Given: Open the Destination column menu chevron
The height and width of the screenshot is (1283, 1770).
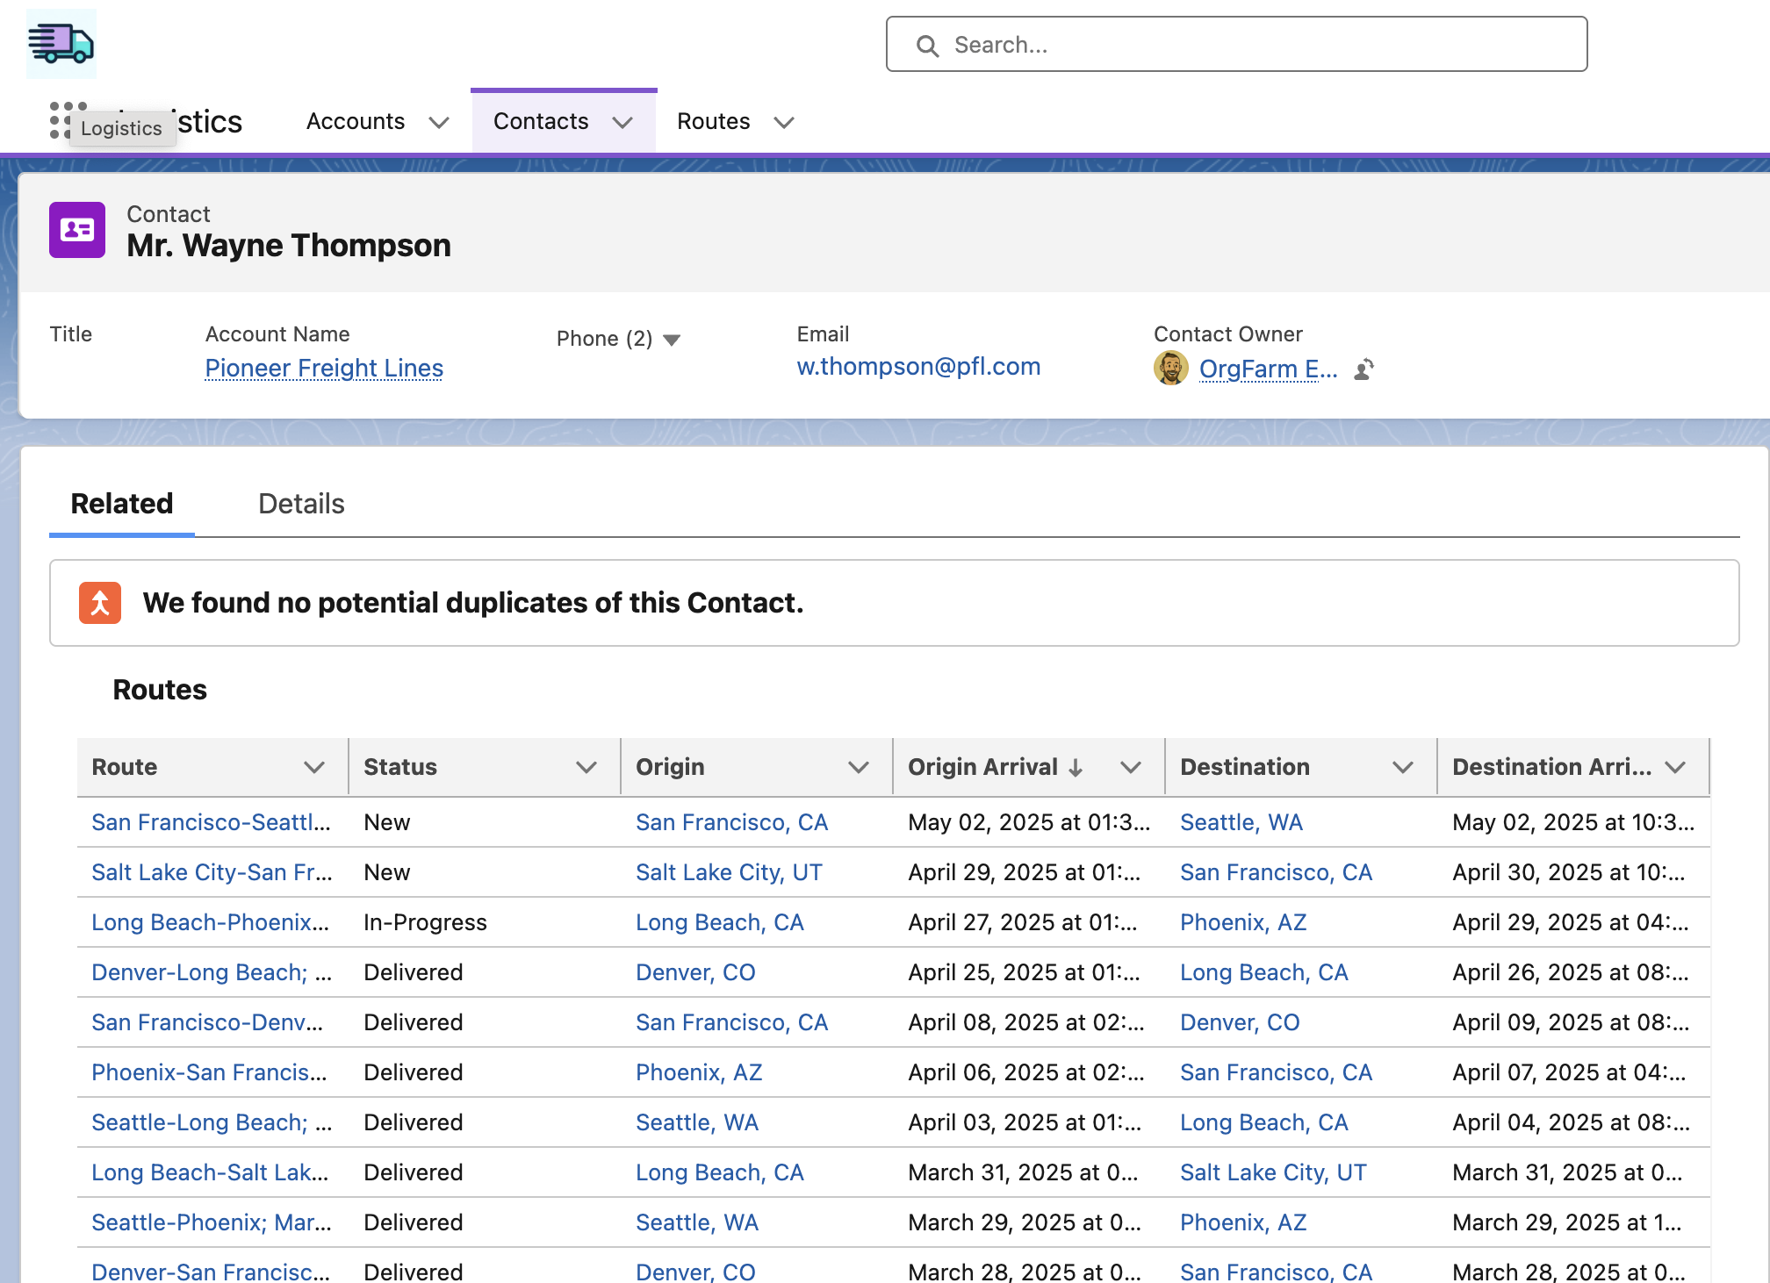Looking at the screenshot, I should click(x=1403, y=768).
